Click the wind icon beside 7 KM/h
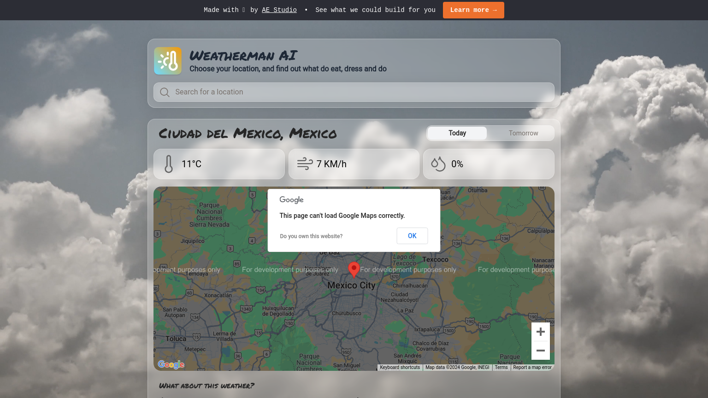The image size is (708, 398). [x=304, y=164]
